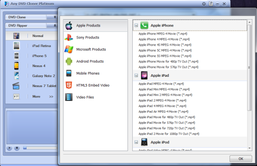Choose Apple iPhone 4 MPEG-4 Movie
This screenshot has width=257, height=166.
164,39
